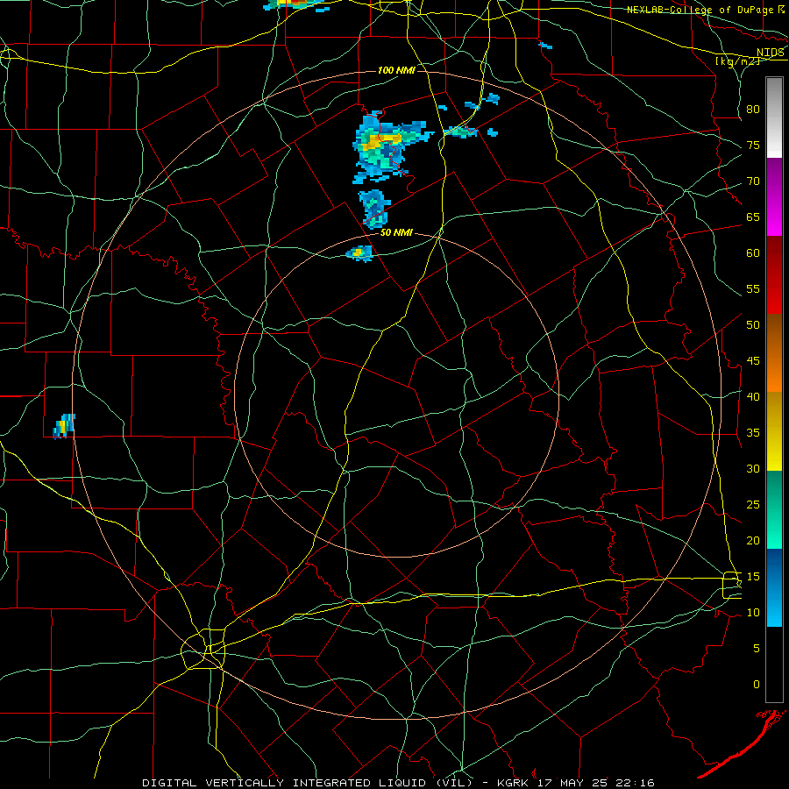Click the orange band of the color scale
This screenshot has width=789, height=789.
pos(774,353)
